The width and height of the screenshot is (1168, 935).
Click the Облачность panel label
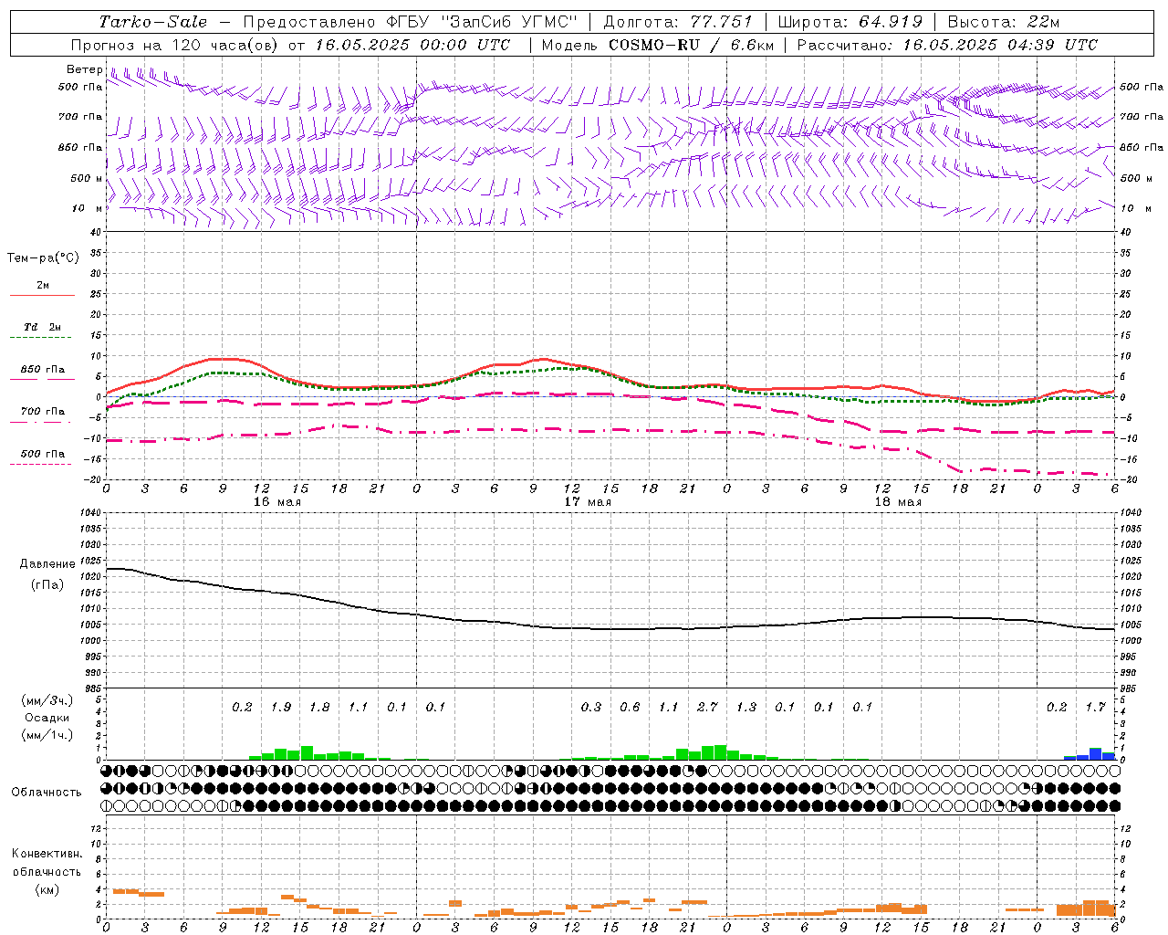click(47, 792)
